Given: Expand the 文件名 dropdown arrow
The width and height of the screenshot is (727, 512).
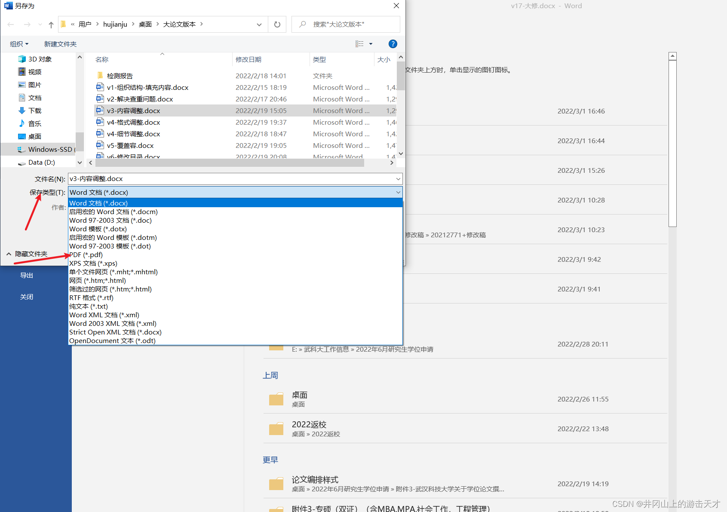Looking at the screenshot, I should 399,178.
